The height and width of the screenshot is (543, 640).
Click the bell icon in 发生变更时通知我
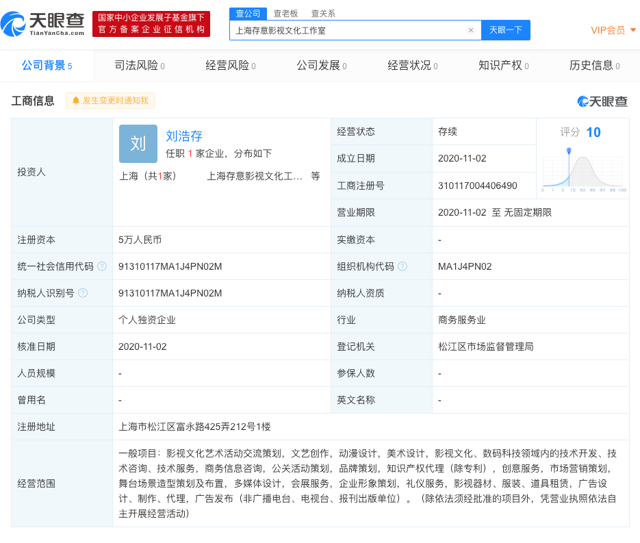(75, 101)
